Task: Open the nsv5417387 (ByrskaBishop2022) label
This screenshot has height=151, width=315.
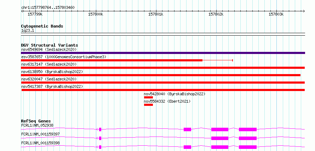Action: (x=52, y=86)
